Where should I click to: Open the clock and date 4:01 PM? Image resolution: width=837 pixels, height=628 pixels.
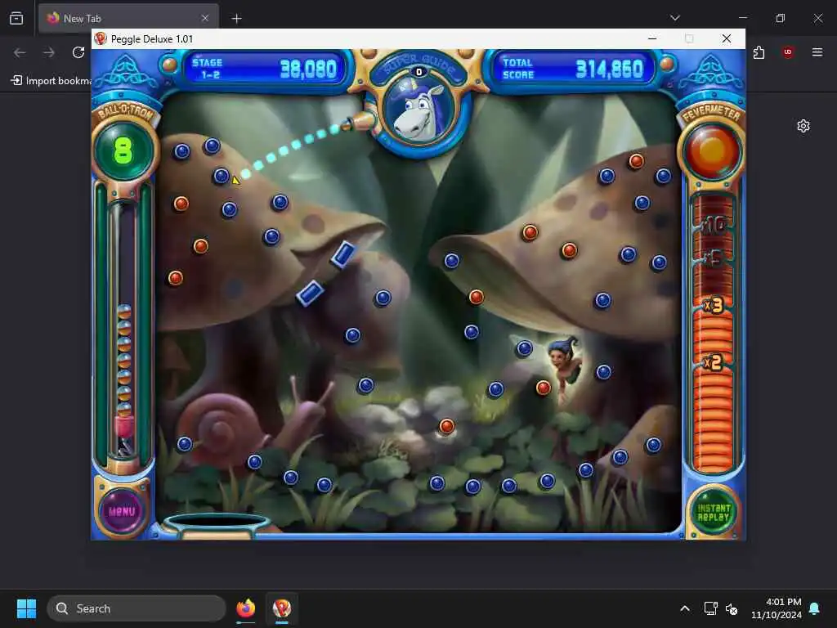point(777,608)
